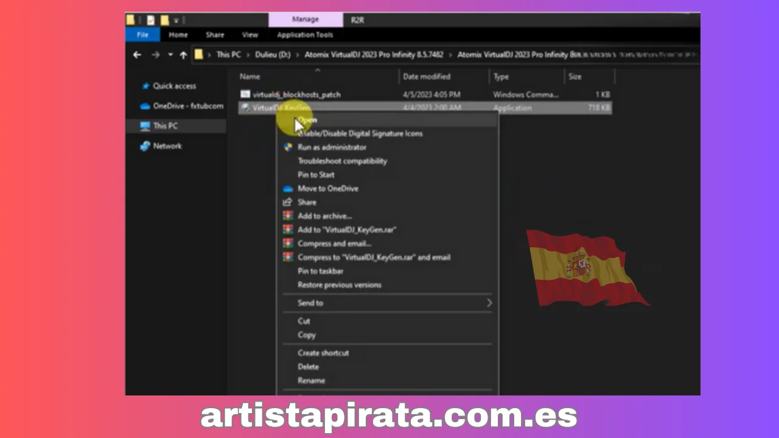The height and width of the screenshot is (438, 779).
Task: Click the cloud icon beside Move to OneDrive
Action: pyautogui.click(x=288, y=189)
